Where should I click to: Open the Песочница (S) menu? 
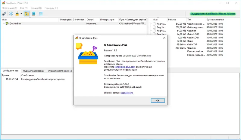click(10, 8)
